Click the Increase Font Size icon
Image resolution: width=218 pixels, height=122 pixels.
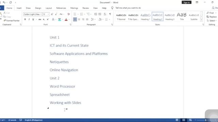[52, 14]
